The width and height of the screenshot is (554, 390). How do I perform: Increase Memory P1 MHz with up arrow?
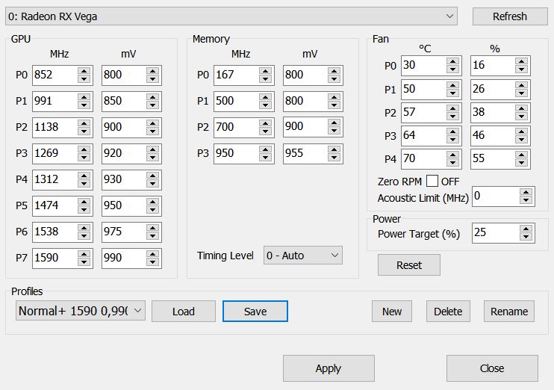(x=265, y=97)
